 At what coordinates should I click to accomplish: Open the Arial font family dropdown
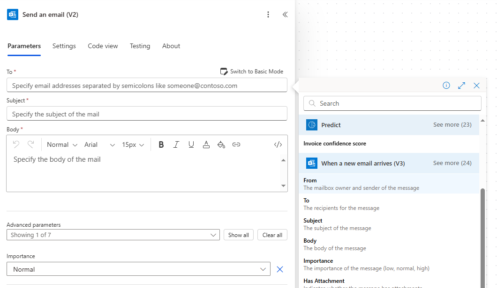click(100, 144)
